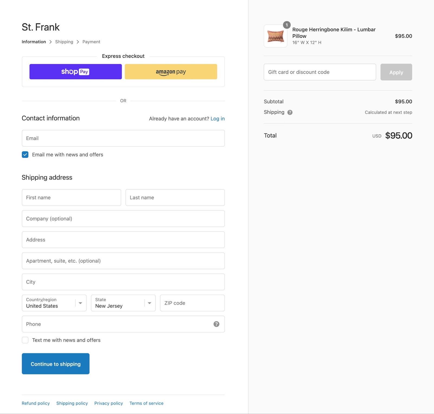This screenshot has height=414, width=434.
Task: Open the Refund policy link
Action: pyautogui.click(x=36, y=403)
